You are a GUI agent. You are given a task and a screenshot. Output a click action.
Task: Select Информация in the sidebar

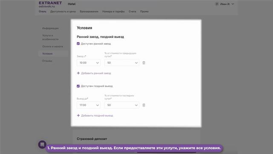50,28
